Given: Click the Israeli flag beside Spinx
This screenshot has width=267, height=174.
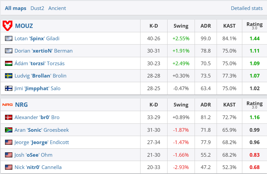Looking at the screenshot, I should 8,39.
